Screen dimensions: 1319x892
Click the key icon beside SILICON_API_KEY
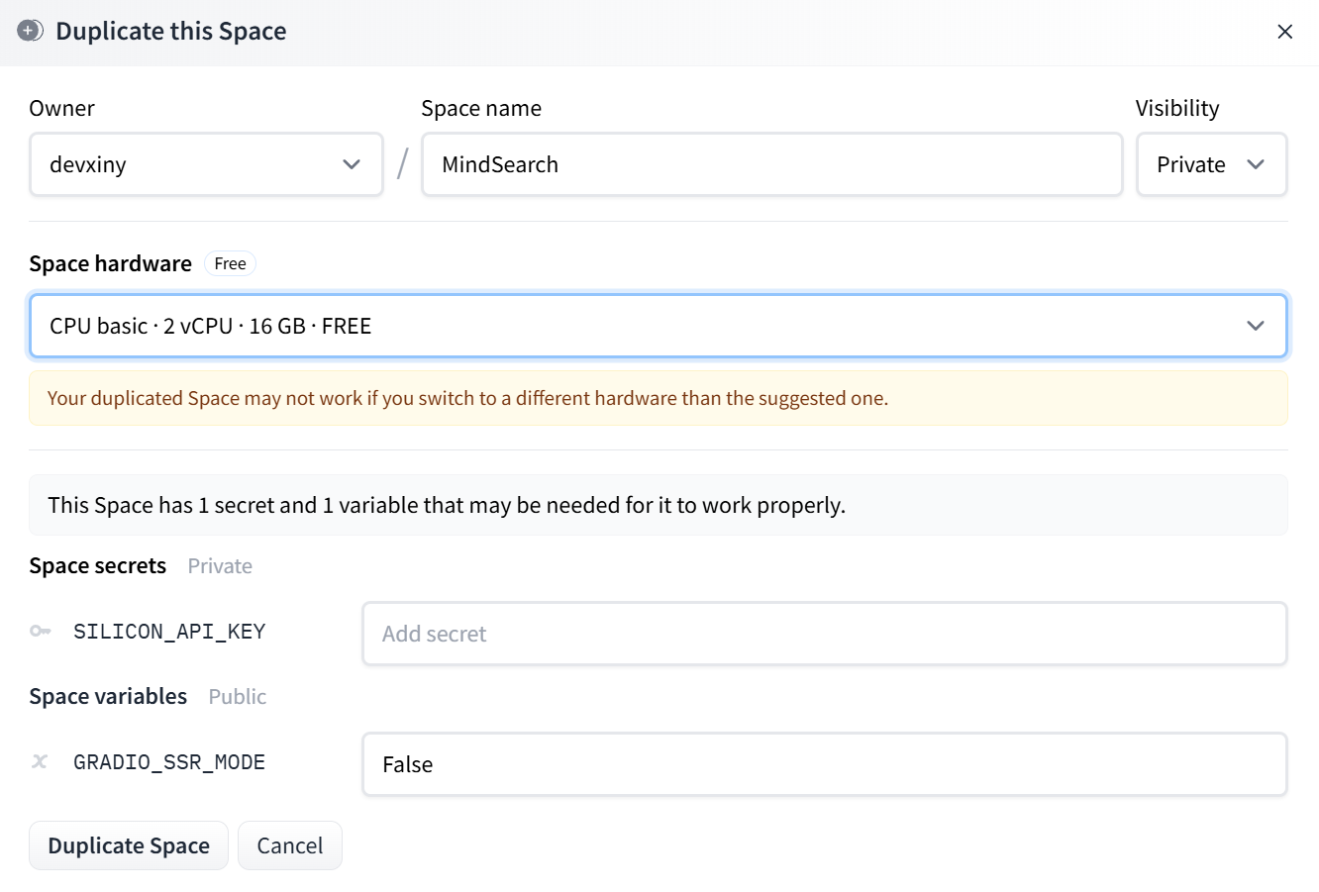tap(40, 632)
